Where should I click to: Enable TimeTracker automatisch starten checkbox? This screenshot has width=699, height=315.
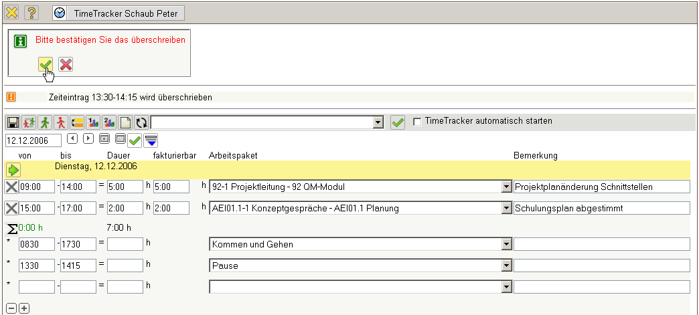pos(418,122)
